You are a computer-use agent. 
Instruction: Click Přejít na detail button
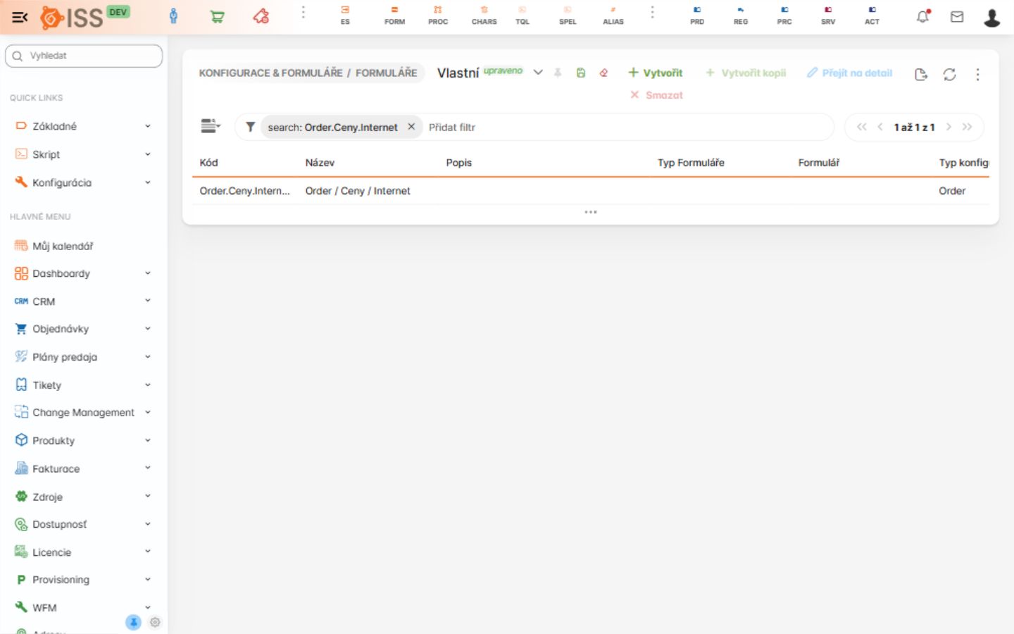[x=849, y=73]
